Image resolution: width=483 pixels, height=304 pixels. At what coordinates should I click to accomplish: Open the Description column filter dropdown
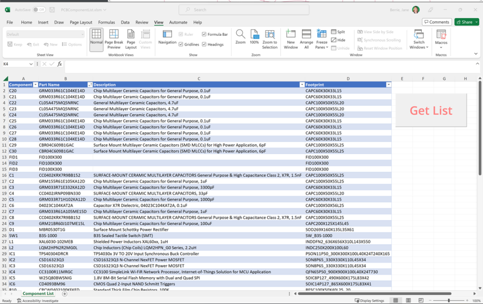(x=302, y=84)
